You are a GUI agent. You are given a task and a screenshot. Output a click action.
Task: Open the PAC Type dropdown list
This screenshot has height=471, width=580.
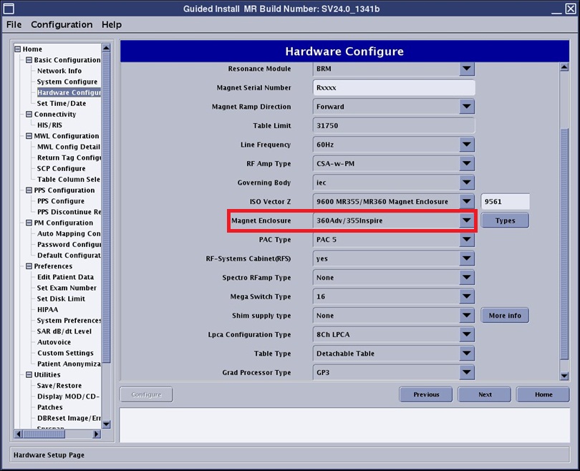pyautogui.click(x=467, y=240)
